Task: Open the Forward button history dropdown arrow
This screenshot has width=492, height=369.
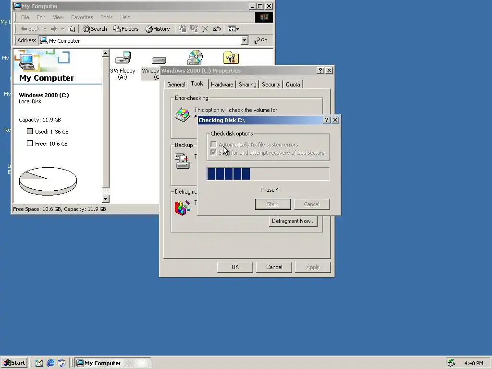Action: coord(62,29)
